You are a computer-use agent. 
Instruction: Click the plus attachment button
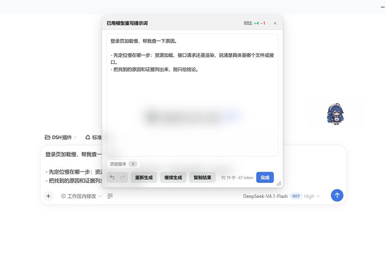48,196
